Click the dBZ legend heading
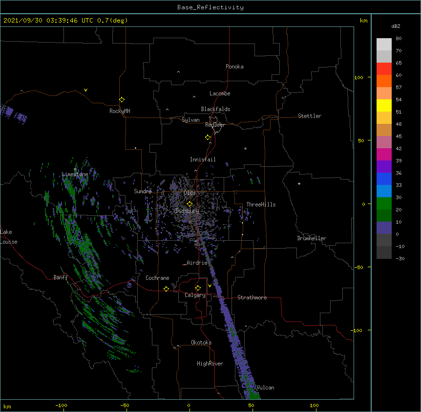421x412 pixels. [x=396, y=26]
